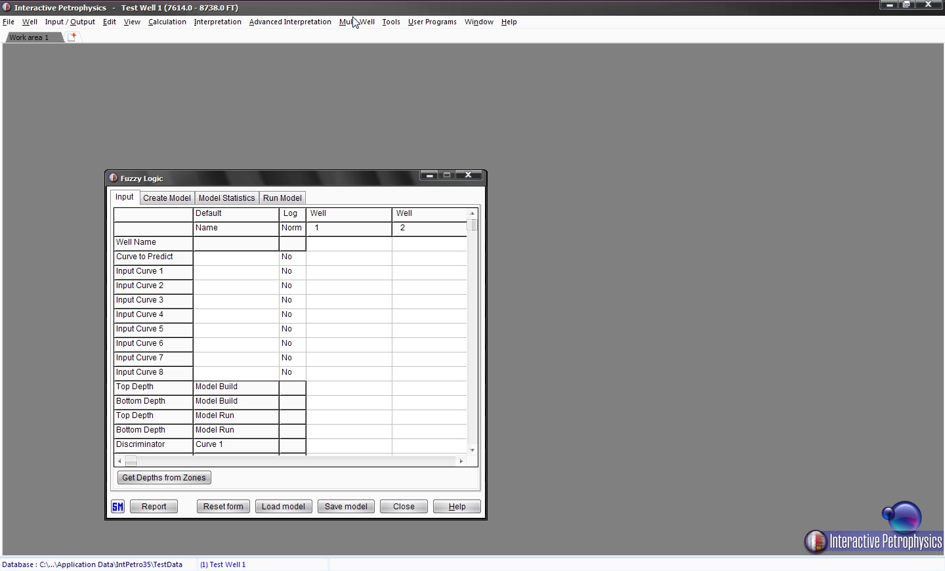Screen dimensions: 945x571
Task: Open the Help menu in menu bar
Action: 509,22
